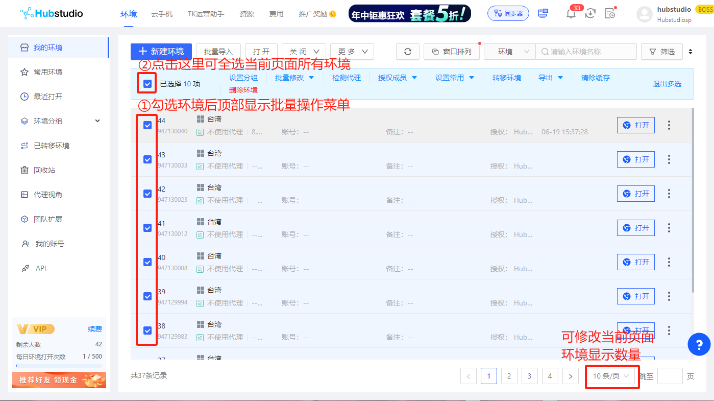Click the 批量导入 button
Viewport: 714px width, 401px height.
tap(218, 52)
